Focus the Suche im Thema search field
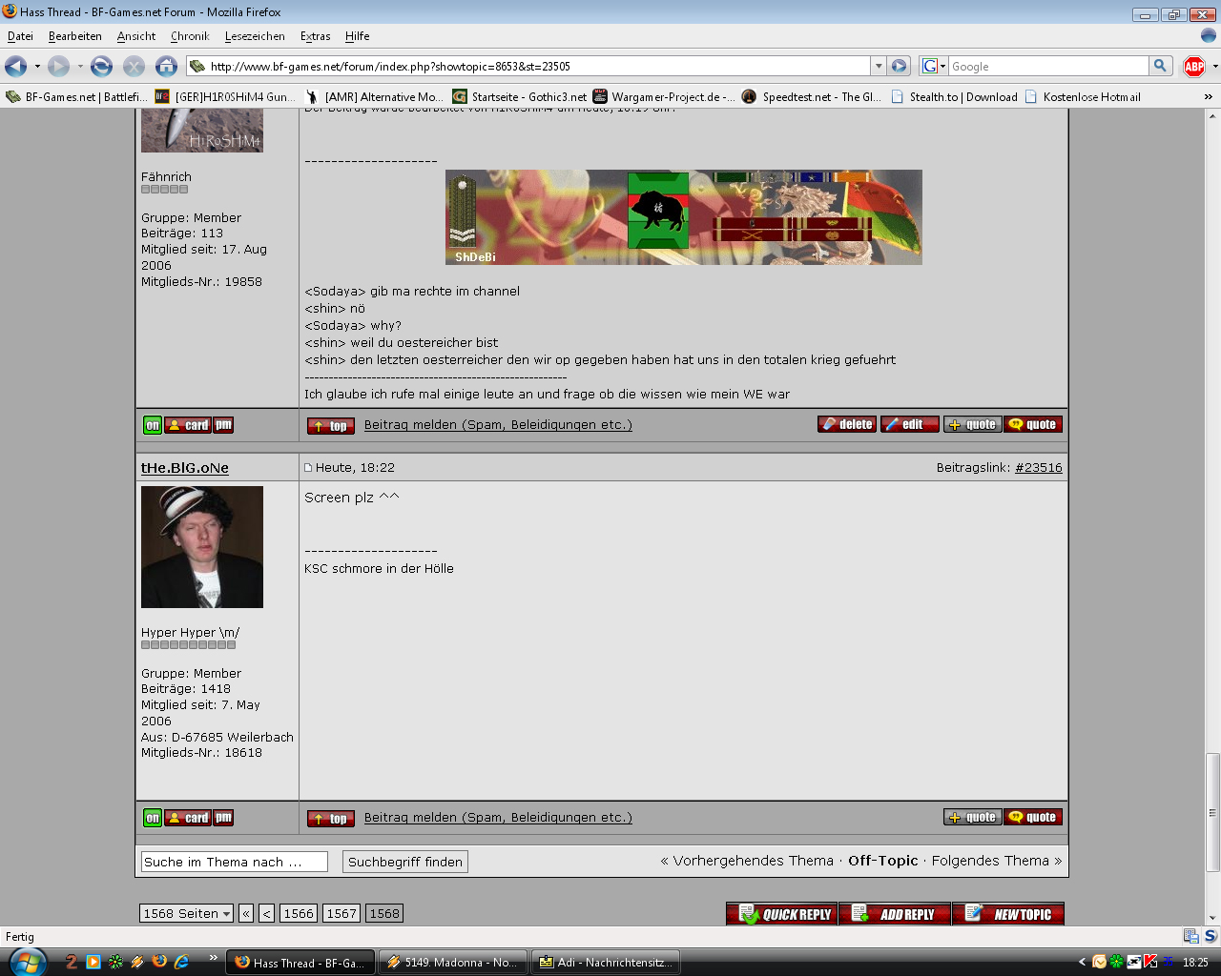This screenshot has width=1221, height=976. tap(234, 862)
